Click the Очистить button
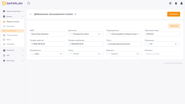The image size is (185, 104). [174, 26]
